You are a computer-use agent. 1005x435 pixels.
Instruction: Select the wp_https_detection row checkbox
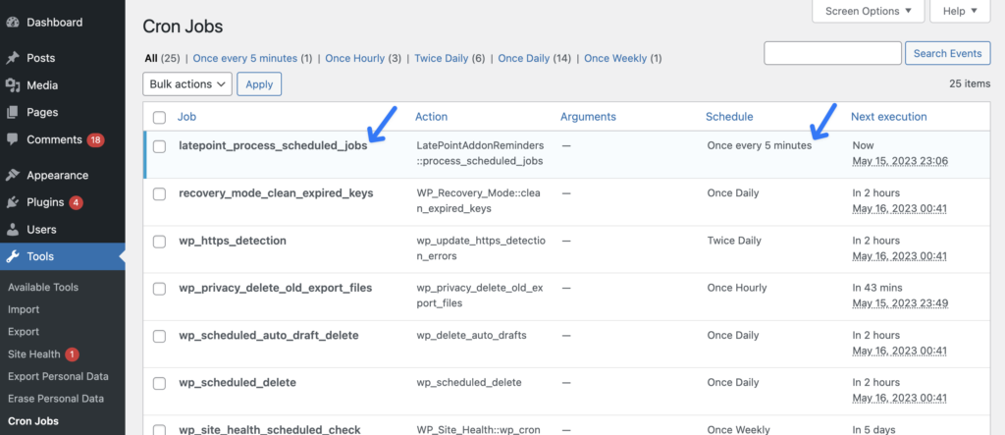click(160, 242)
